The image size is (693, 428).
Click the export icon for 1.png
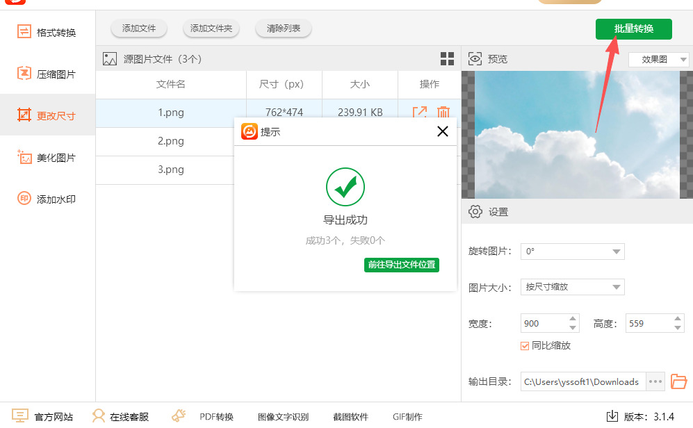point(420,113)
